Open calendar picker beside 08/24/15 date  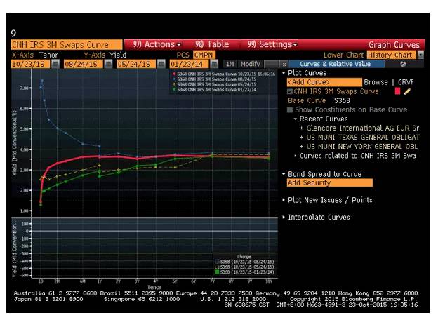coord(108,64)
